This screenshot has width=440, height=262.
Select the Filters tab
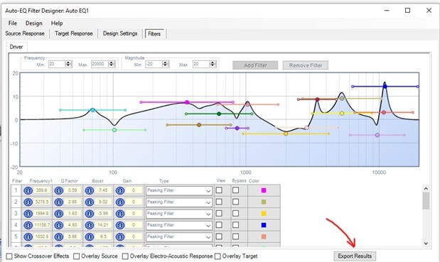tap(154, 34)
